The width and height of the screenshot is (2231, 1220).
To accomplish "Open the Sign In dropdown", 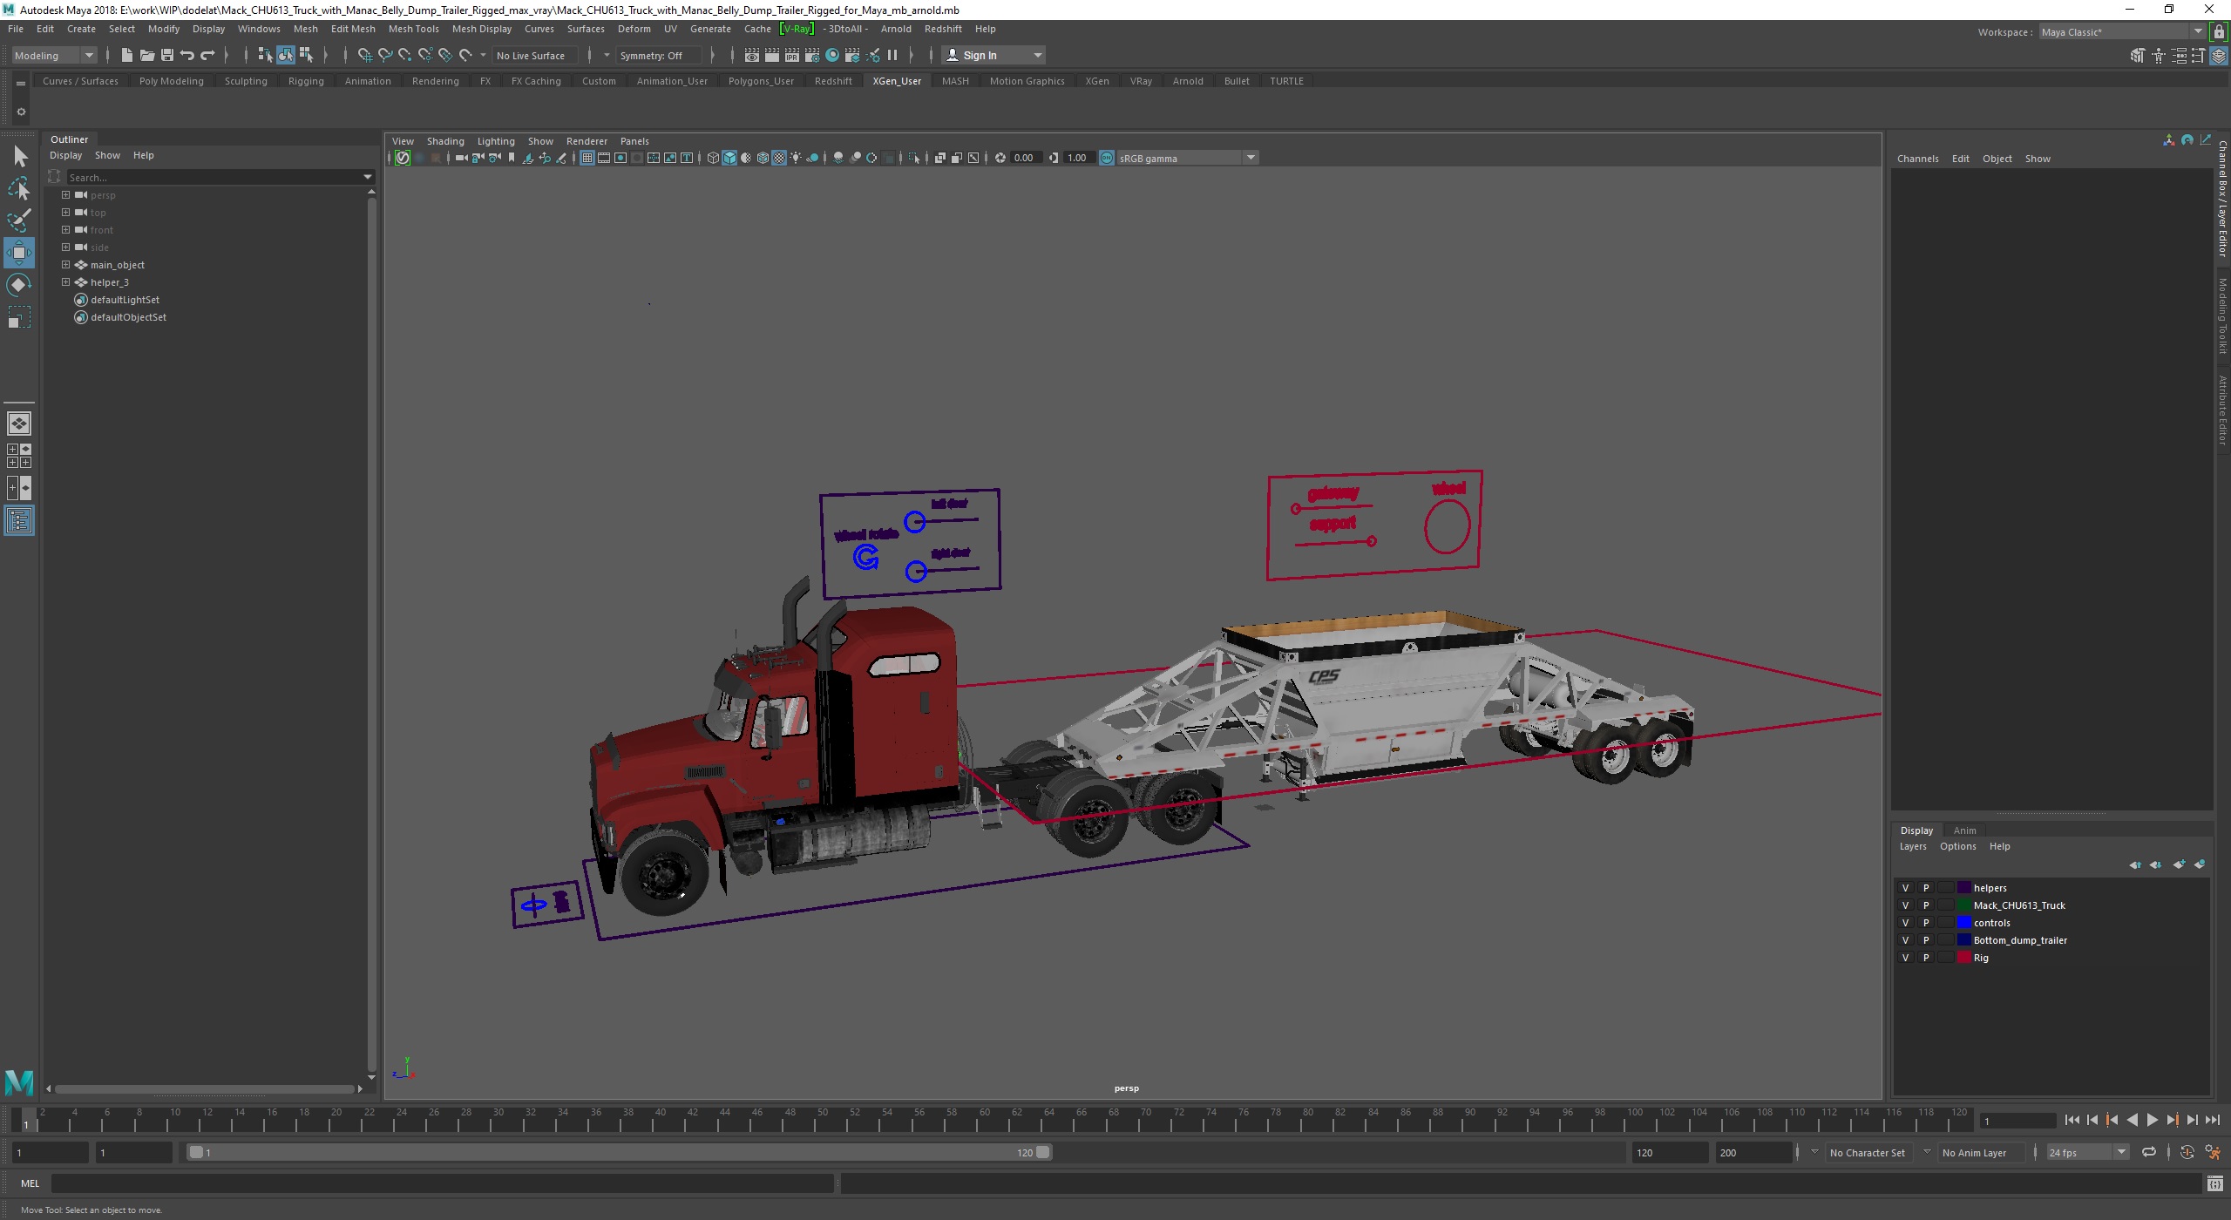I will tap(994, 55).
